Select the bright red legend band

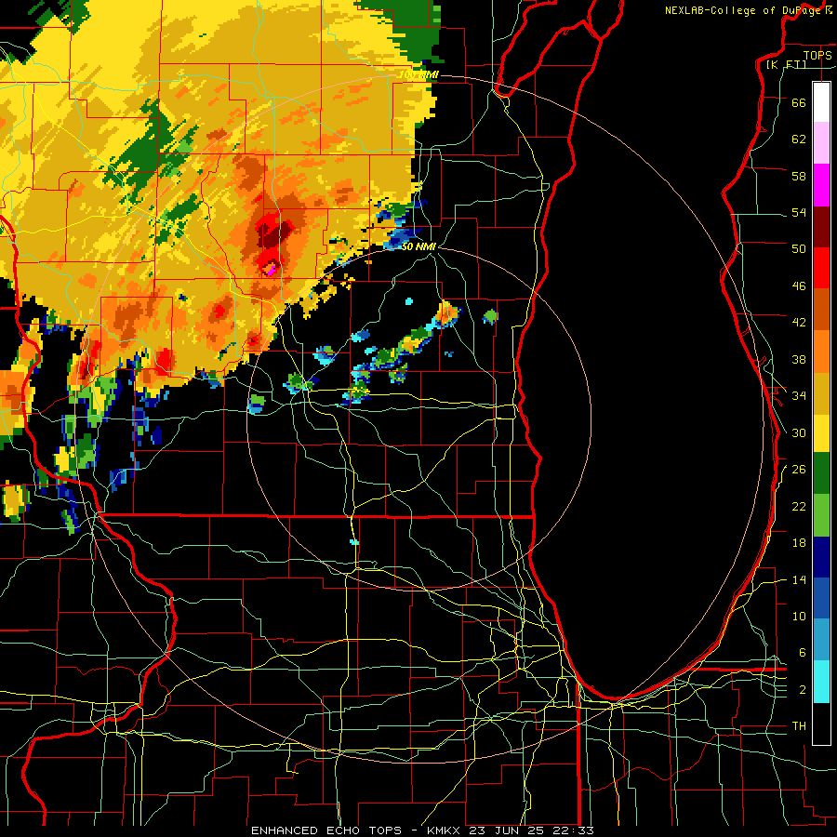(821, 268)
